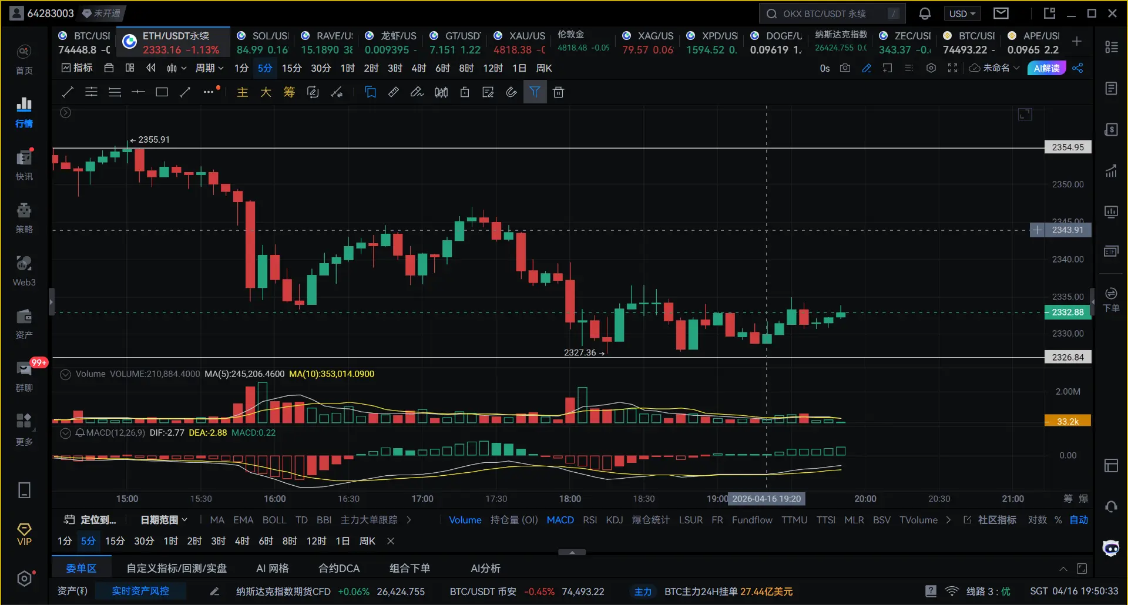Delete drawings with the trash icon
The width and height of the screenshot is (1128, 605).
558,92
